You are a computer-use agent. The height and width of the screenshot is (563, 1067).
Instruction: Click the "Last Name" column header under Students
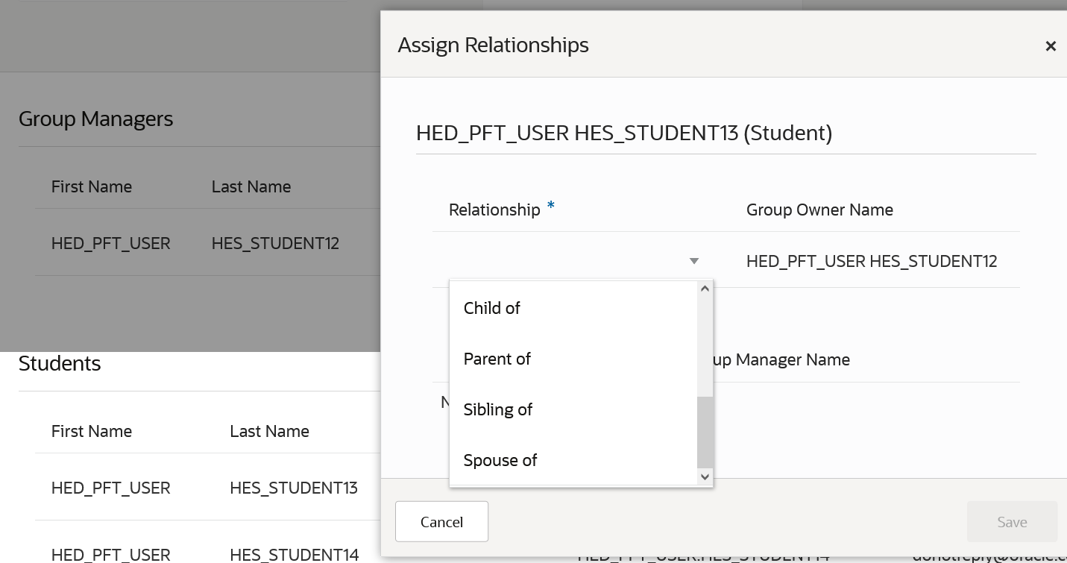[x=270, y=431]
